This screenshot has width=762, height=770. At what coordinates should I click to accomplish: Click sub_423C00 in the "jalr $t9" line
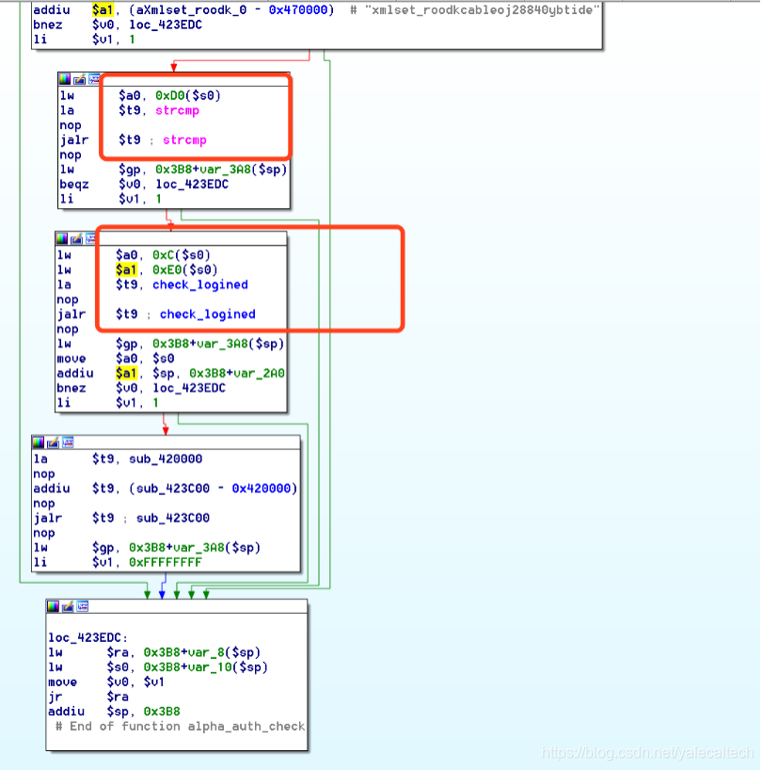[x=173, y=518]
